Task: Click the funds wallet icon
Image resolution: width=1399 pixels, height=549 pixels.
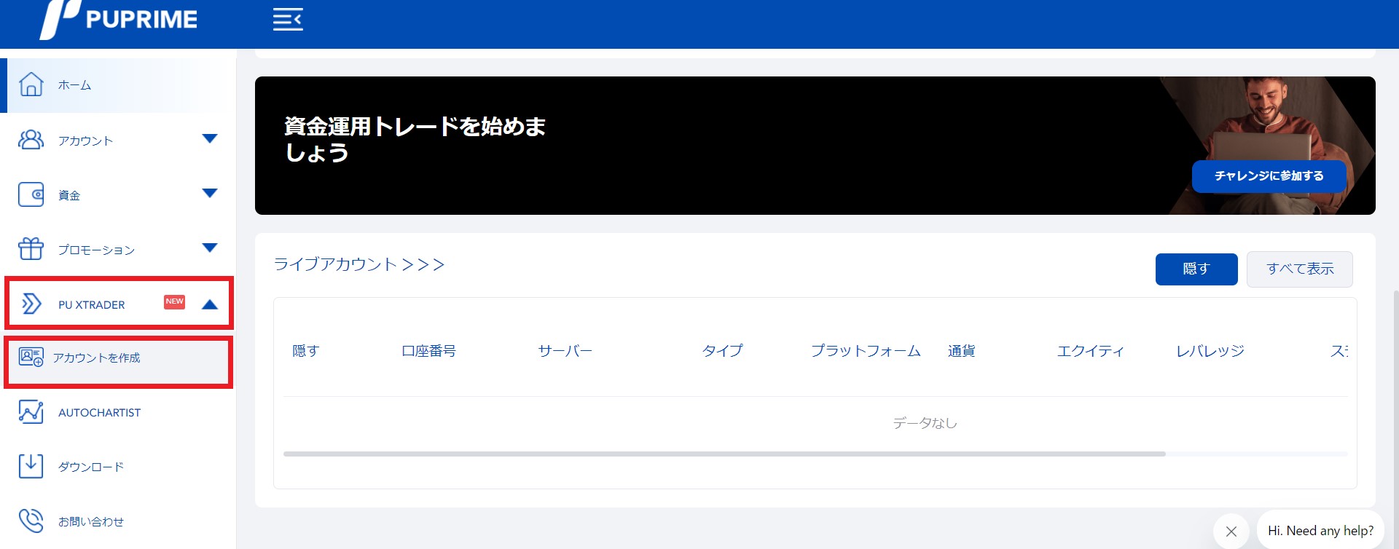Action: [31, 194]
